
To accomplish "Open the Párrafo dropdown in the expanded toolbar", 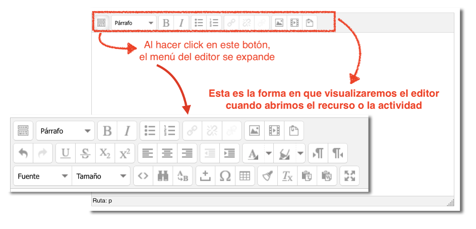I will point(66,131).
